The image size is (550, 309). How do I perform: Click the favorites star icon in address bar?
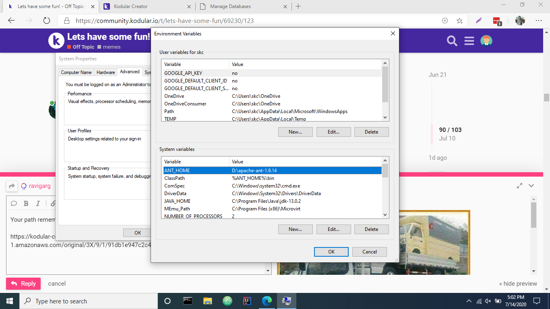tap(459, 21)
